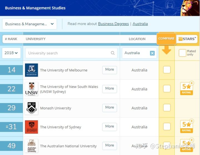This screenshot has height=155, width=200.
Task: Open The Australian National University name link
Action: [68, 146]
